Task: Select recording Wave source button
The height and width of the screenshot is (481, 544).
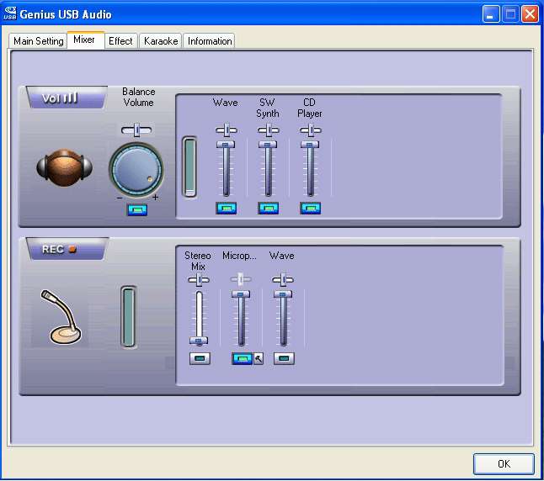Action: pos(284,358)
